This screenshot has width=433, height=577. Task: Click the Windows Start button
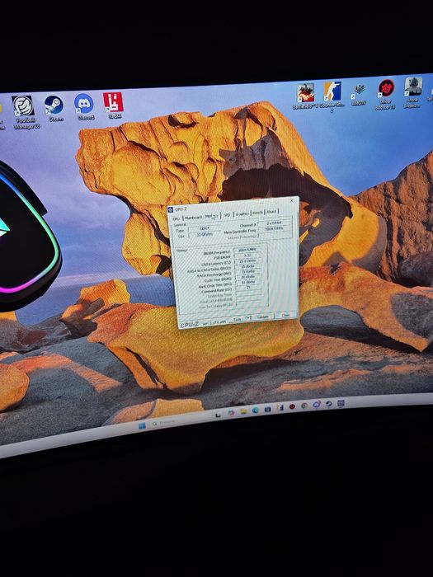click(x=142, y=426)
